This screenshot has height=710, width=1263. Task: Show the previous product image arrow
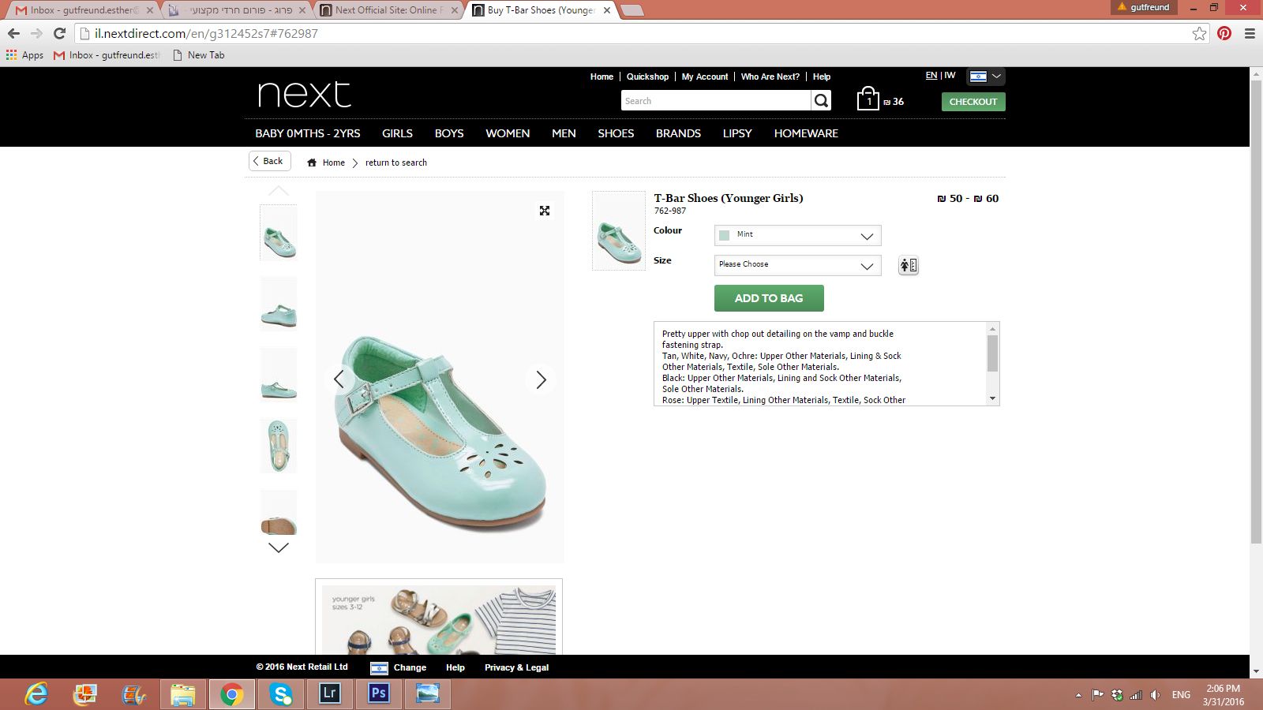tap(339, 379)
